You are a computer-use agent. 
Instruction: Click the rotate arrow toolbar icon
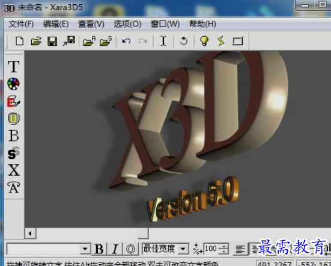tap(184, 41)
